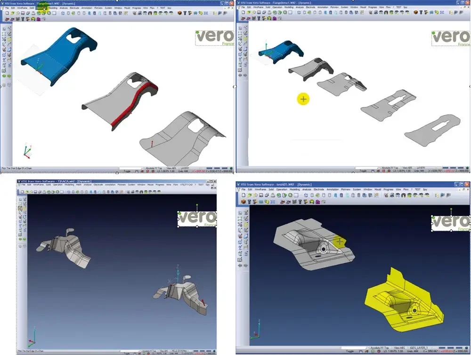
Task: Click the floppy disk Save icon in testAD5 window
Action: pyautogui.click(x=261, y=195)
